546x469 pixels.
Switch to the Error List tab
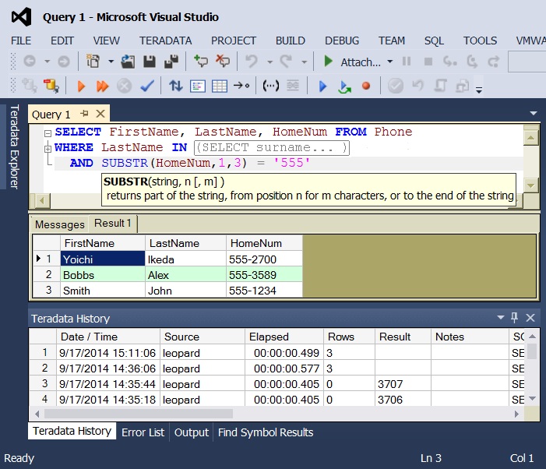pyautogui.click(x=143, y=432)
